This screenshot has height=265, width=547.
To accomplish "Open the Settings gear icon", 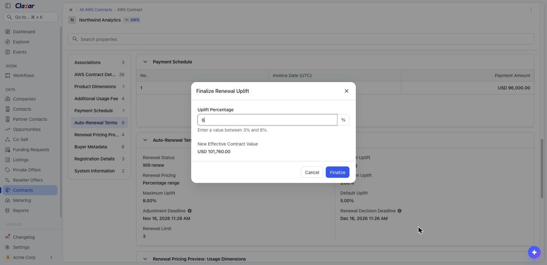I will (x=8, y=247).
